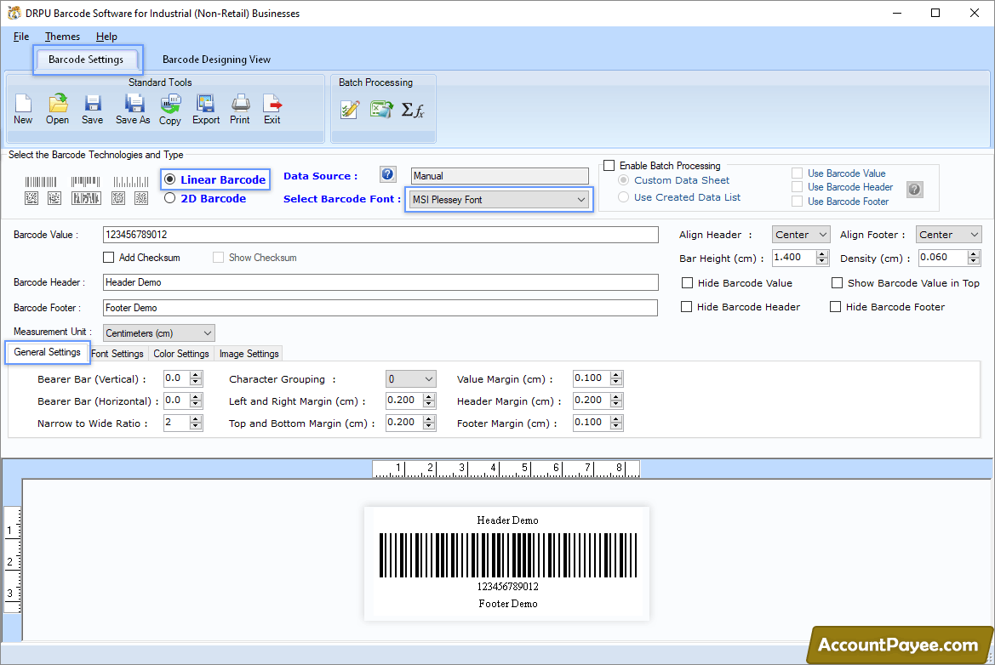Expand the Select Barcode Font dropdown
Screen dimensions: 995x665
tap(500, 199)
